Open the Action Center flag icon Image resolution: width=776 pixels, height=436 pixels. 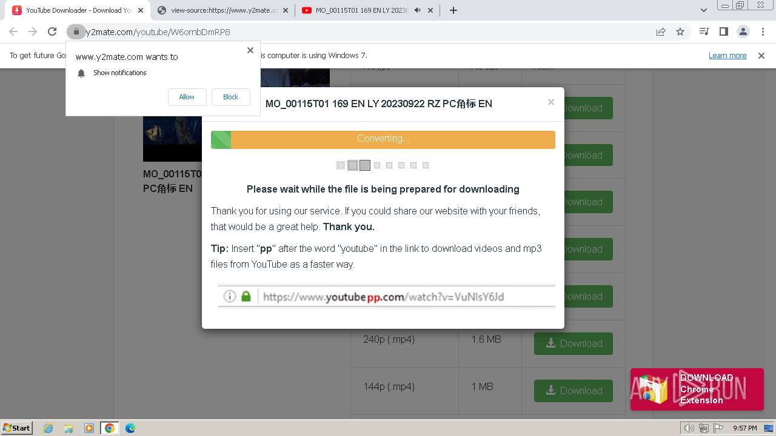[718, 428]
